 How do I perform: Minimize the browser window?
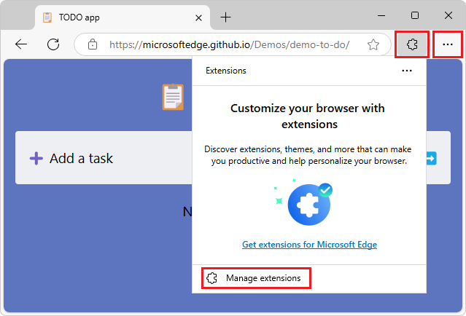381,15
